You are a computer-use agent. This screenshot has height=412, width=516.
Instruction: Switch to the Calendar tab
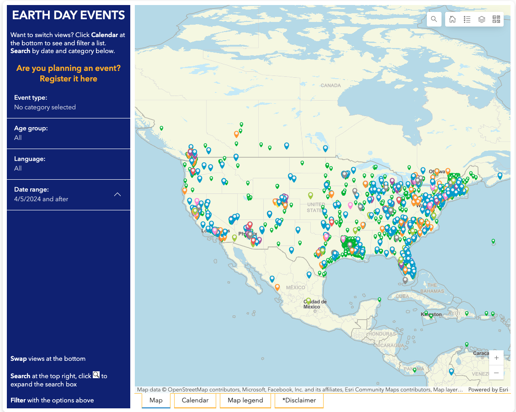click(195, 401)
